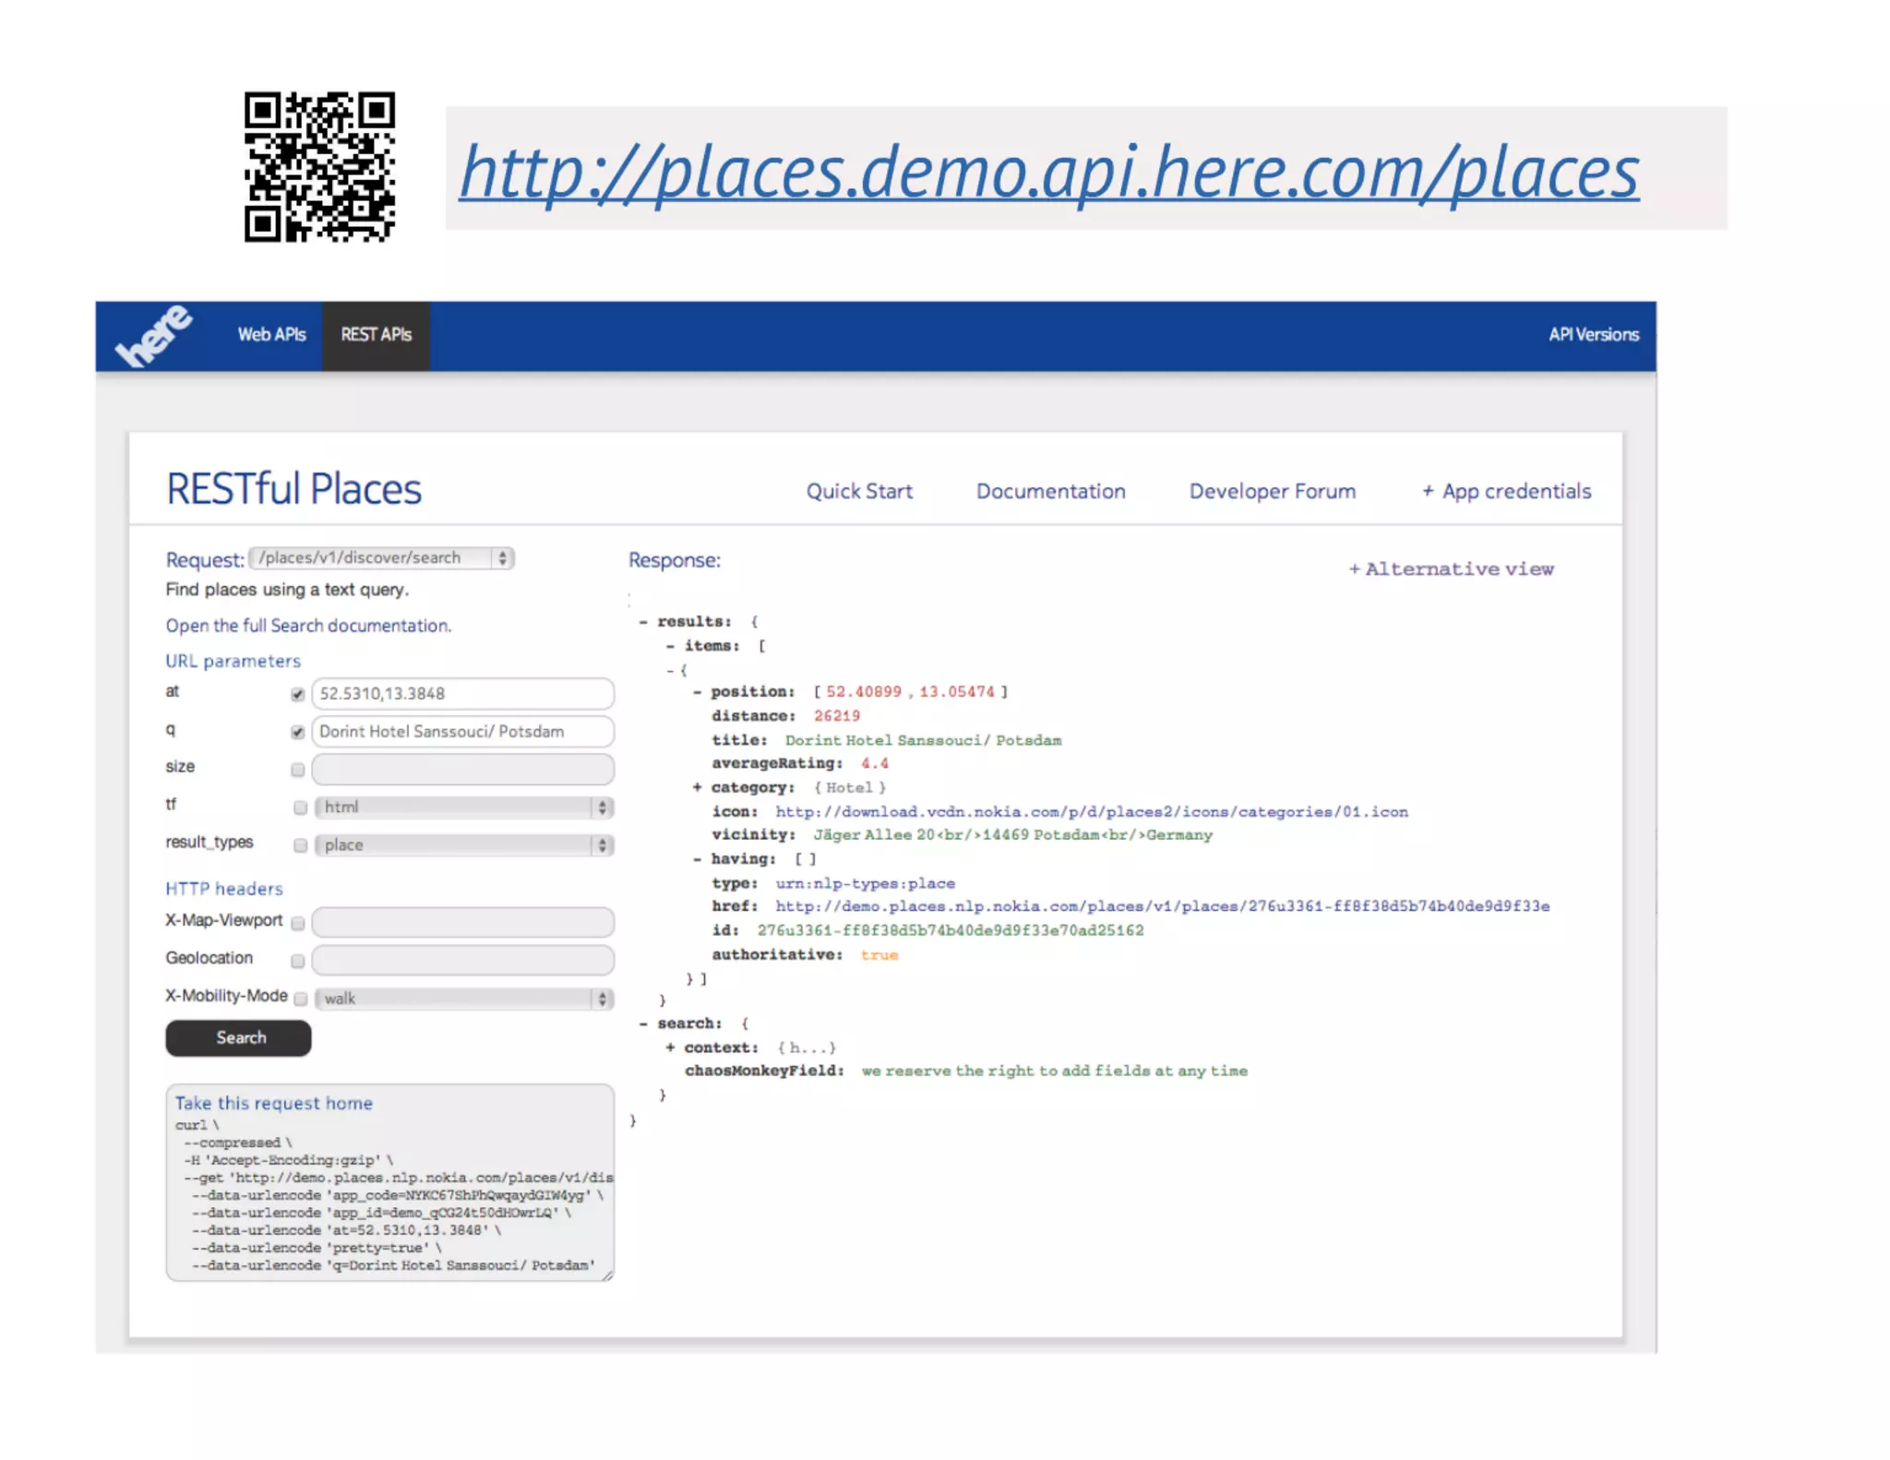The image size is (1890, 1460).
Task: Expand App credentials plus link
Action: (1506, 492)
